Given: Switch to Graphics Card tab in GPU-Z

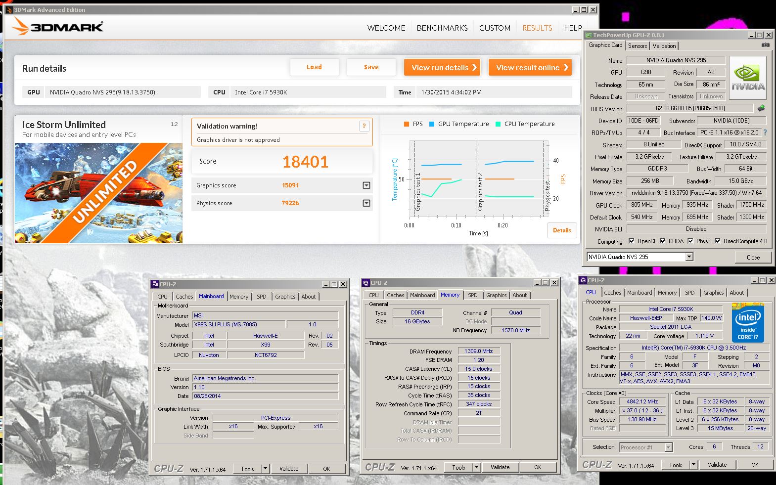Looking at the screenshot, I should pyautogui.click(x=605, y=45).
